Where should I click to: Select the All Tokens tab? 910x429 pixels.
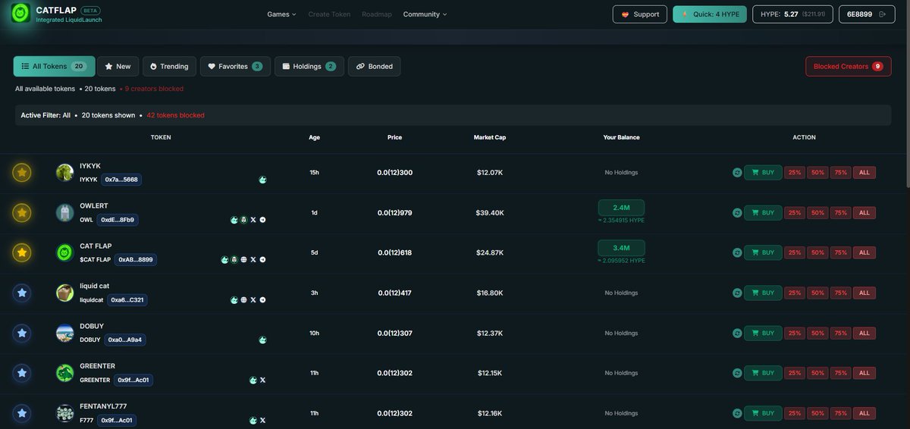coord(54,67)
